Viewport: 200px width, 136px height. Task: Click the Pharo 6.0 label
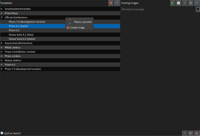[10, 65]
